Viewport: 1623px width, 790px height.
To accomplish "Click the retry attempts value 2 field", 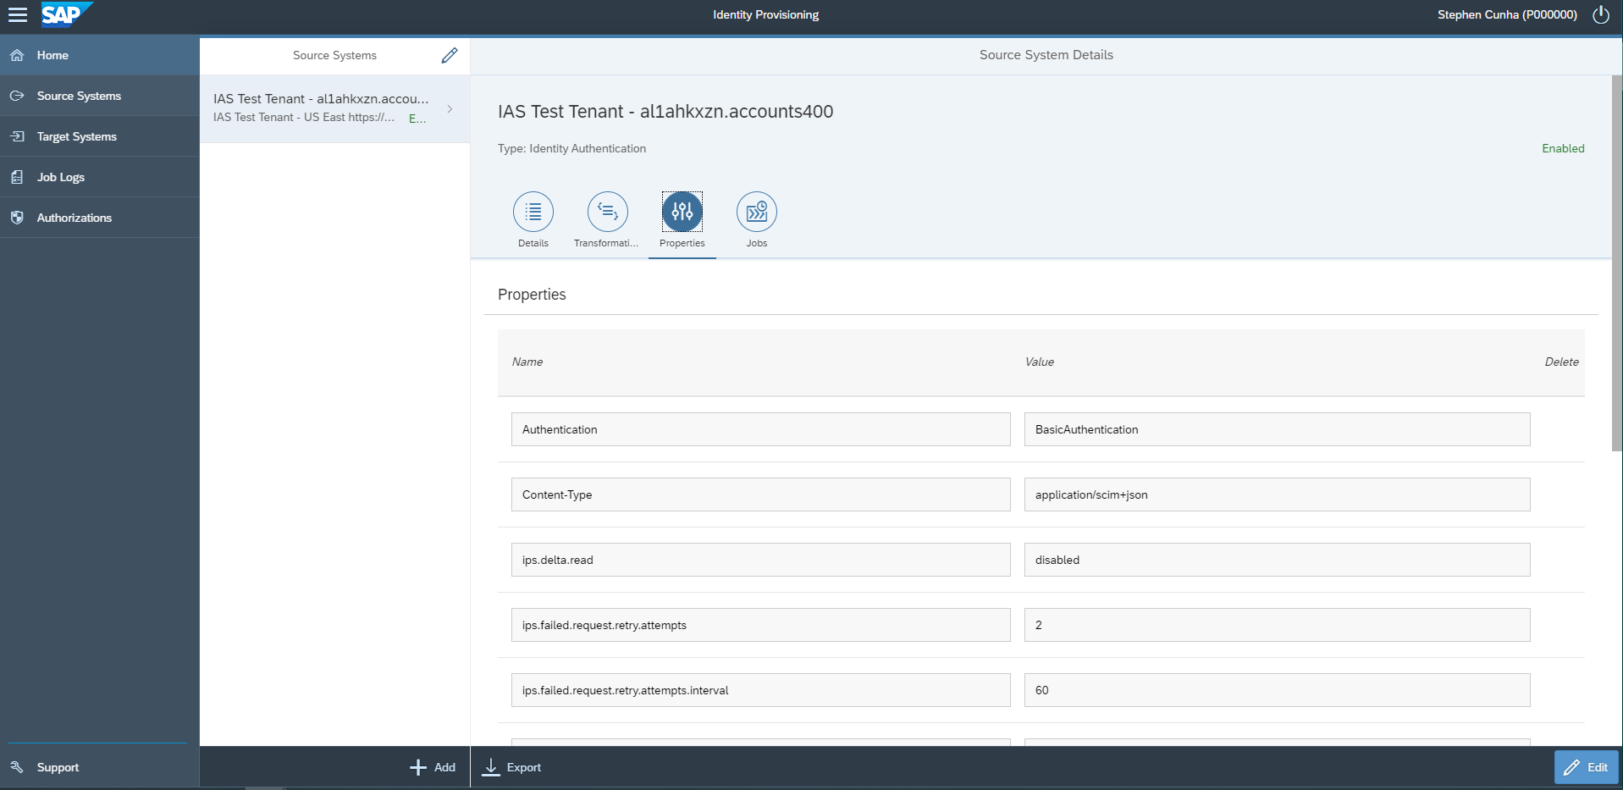I will 1278,625.
